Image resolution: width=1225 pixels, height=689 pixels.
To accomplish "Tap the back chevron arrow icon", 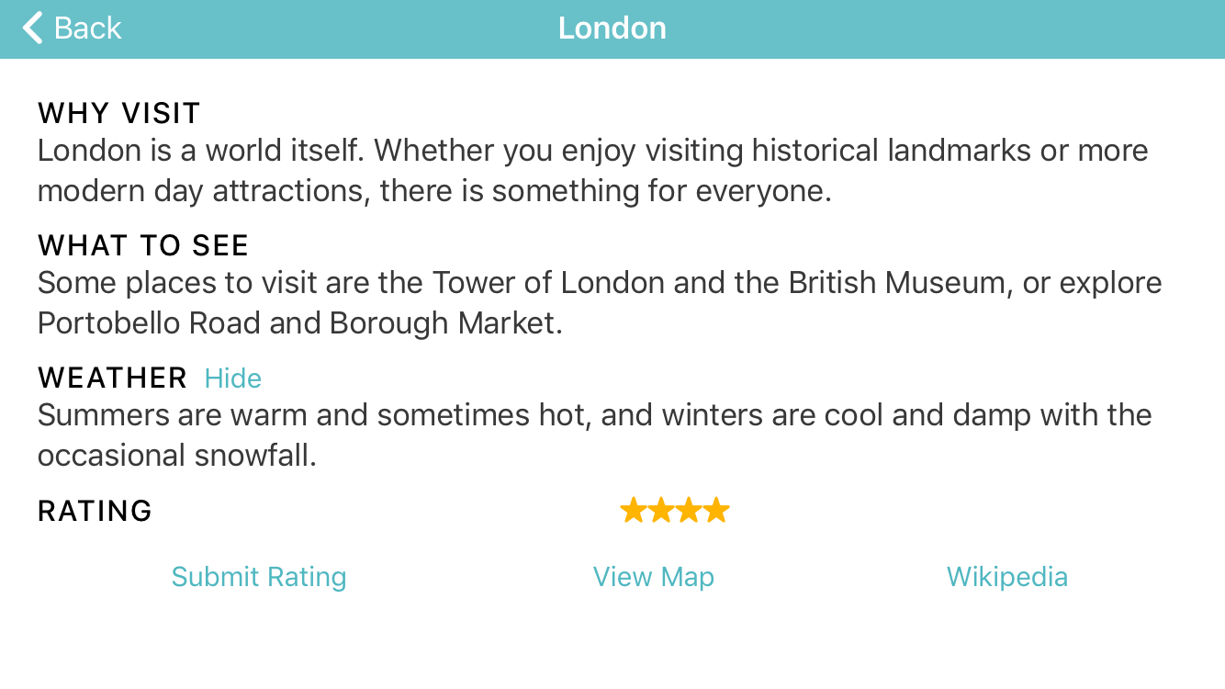I will click(32, 28).
